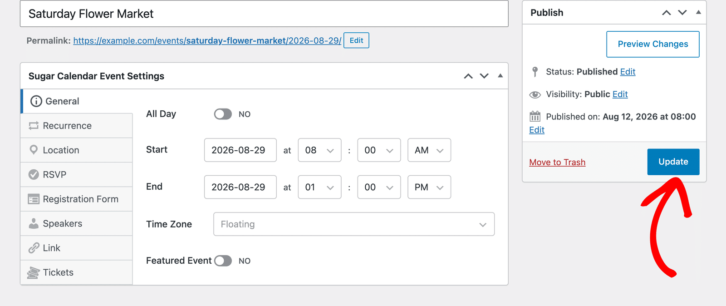This screenshot has width=726, height=306.
Task: Open the Start hour dropdown
Action: point(319,150)
